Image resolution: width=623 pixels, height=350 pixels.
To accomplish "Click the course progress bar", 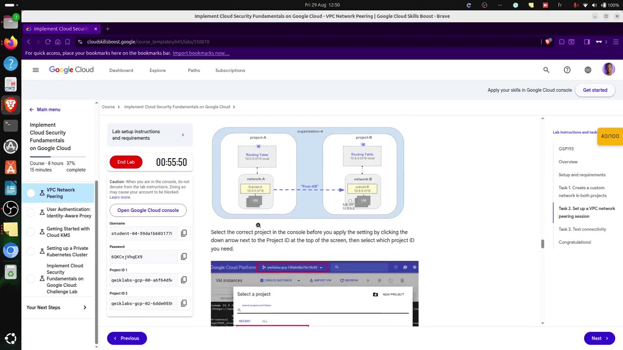I will pyautogui.click(x=57, y=157).
